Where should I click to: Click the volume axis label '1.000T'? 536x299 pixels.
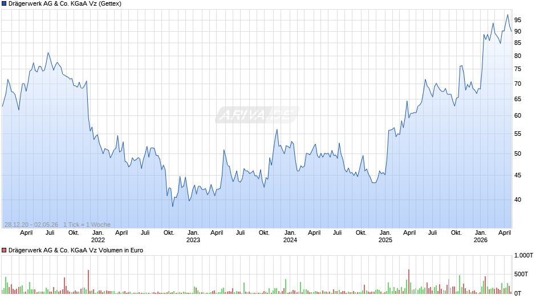click(x=523, y=256)
